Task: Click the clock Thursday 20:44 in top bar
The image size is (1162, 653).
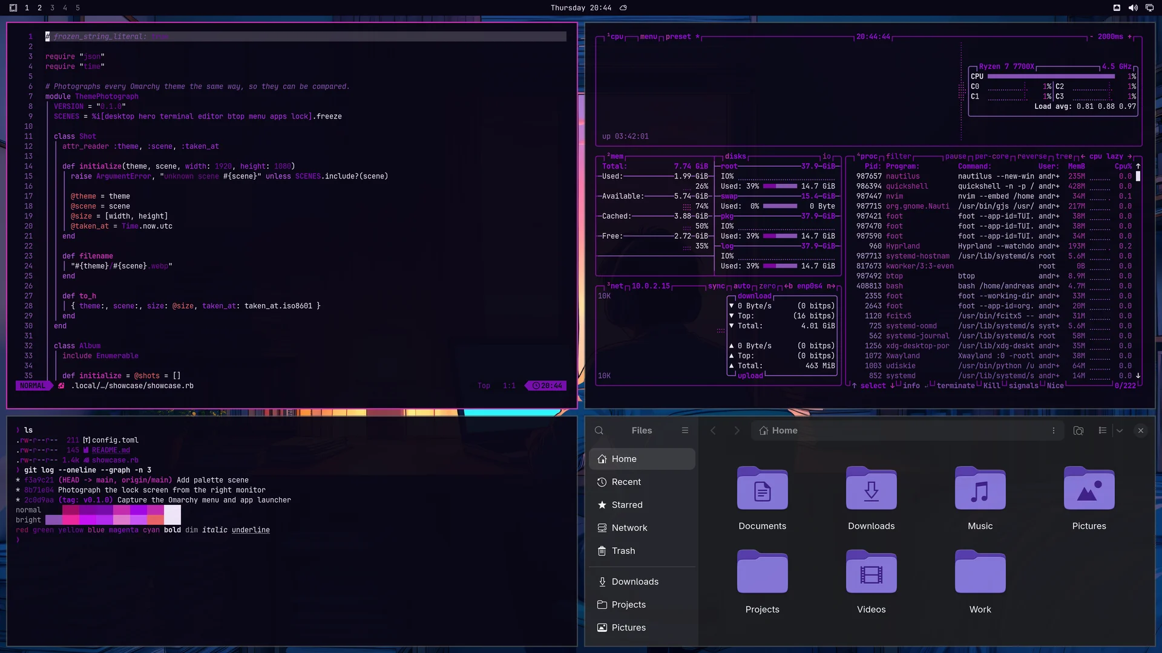Action: click(581, 8)
